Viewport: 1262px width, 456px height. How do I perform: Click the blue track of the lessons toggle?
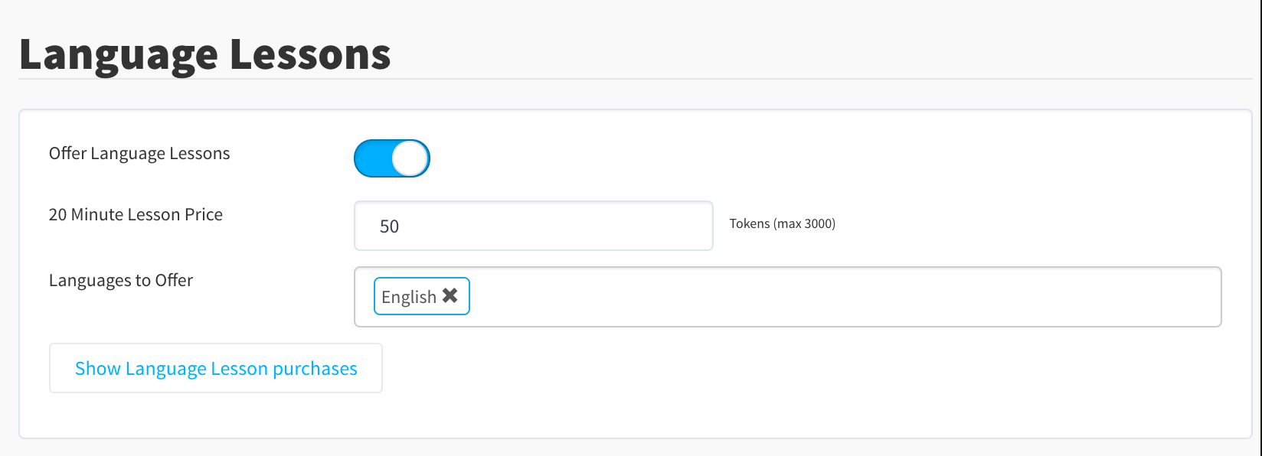(x=372, y=158)
